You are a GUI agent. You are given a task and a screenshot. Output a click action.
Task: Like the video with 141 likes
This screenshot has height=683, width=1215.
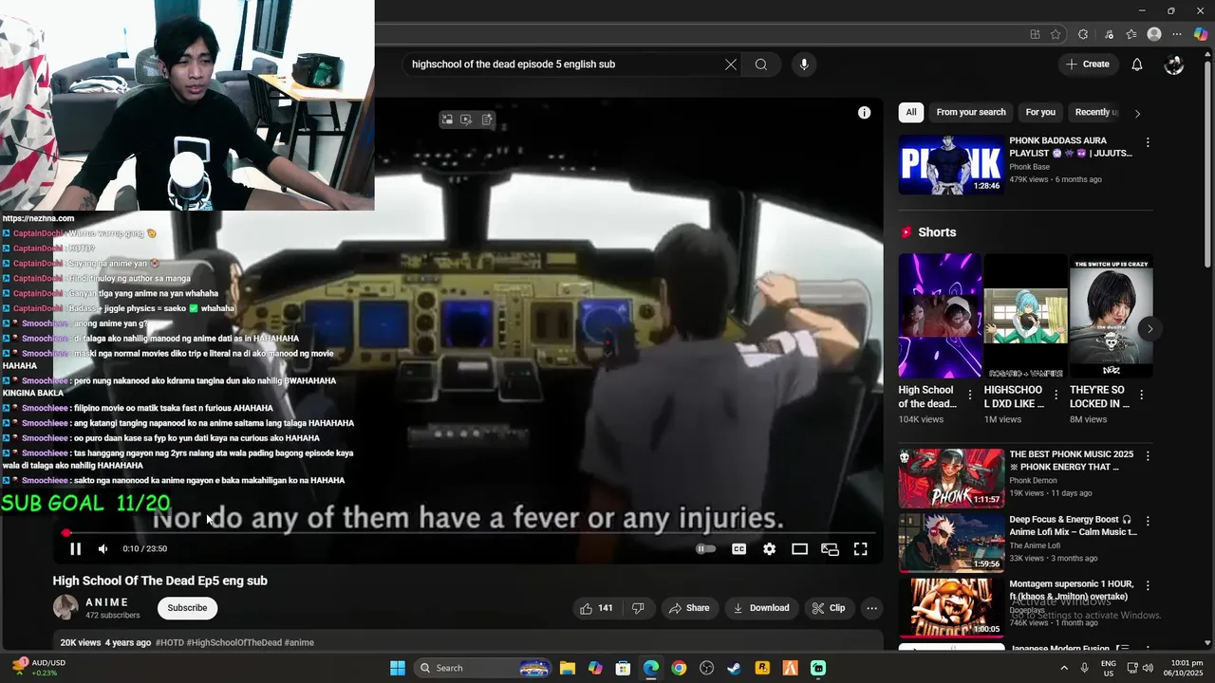(597, 608)
